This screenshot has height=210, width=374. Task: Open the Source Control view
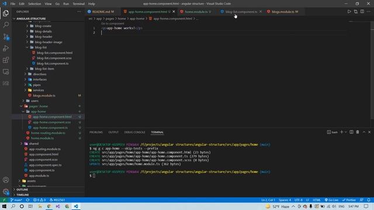click(6, 36)
